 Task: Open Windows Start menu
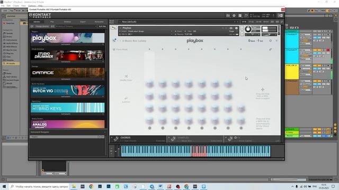pyautogui.click(x=4, y=186)
